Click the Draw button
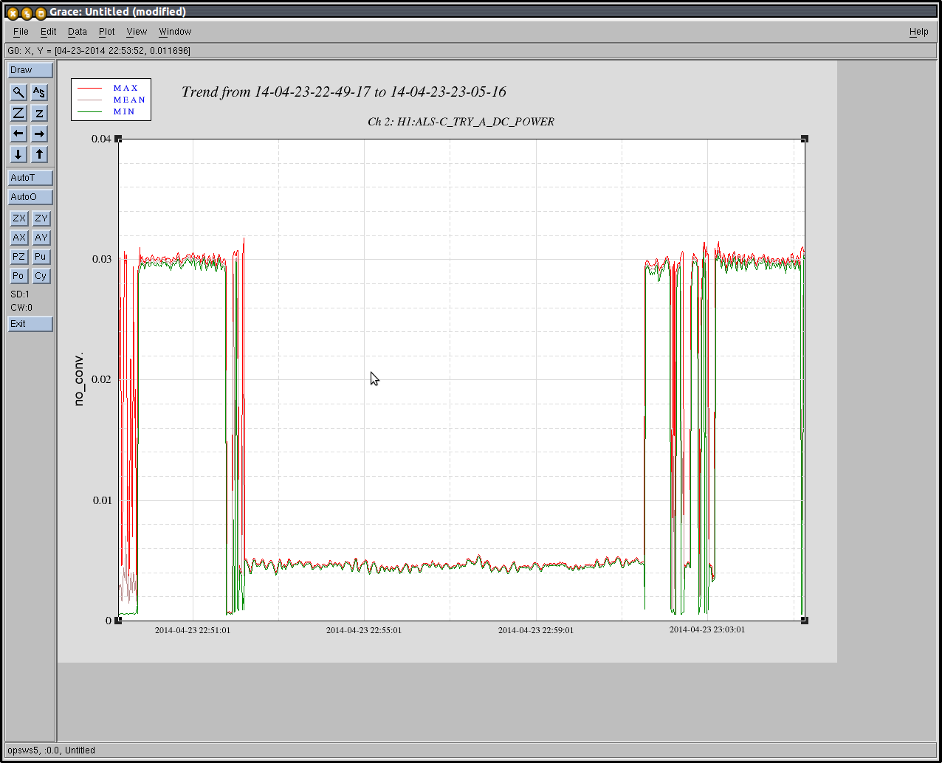 click(x=30, y=70)
